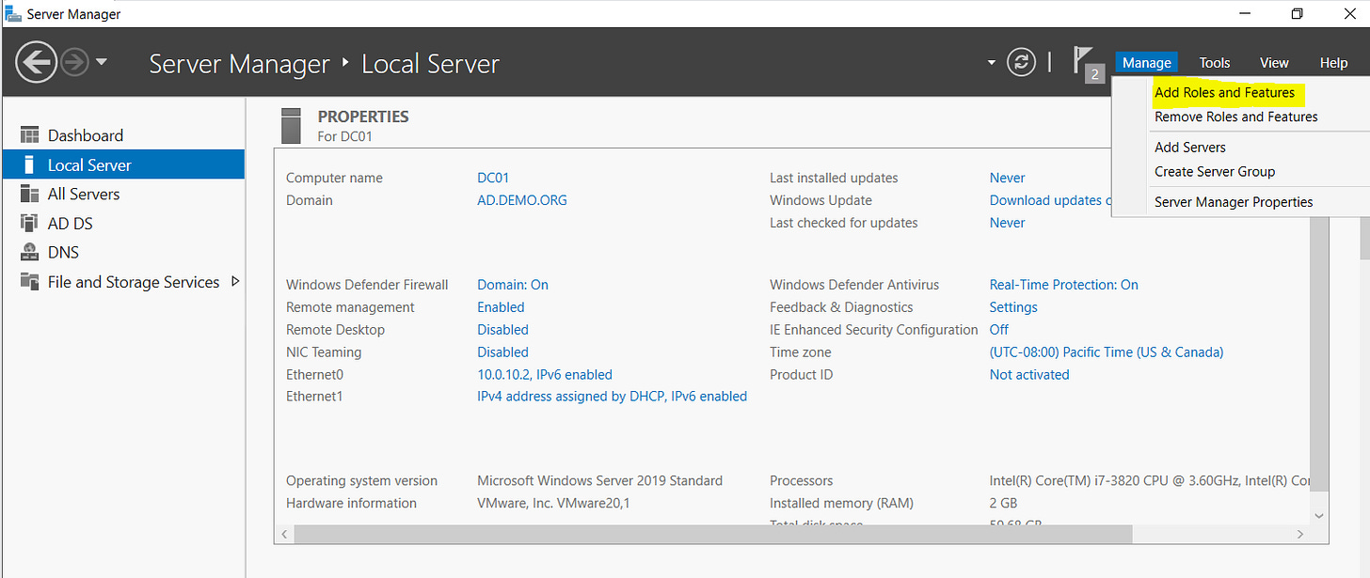
Task: Open the navigation history dropdown arrow
Action: [x=101, y=63]
